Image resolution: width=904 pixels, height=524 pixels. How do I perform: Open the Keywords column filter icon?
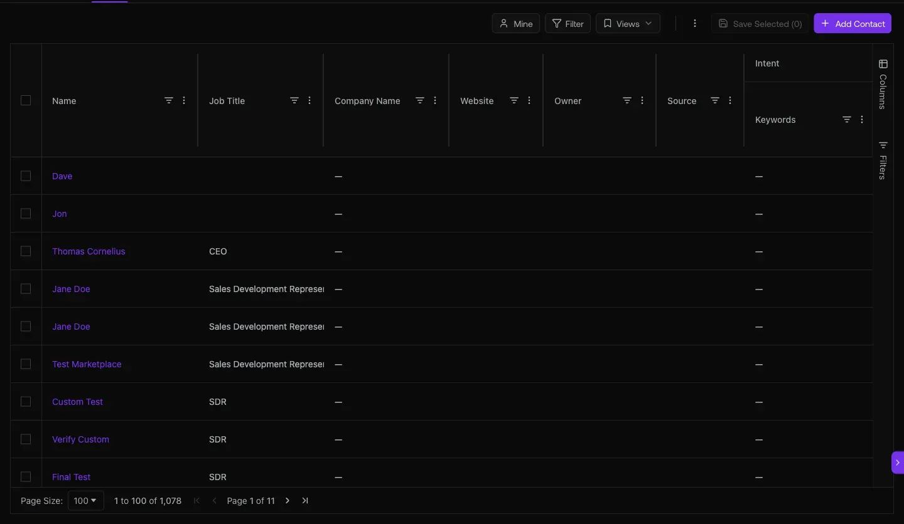click(x=847, y=119)
